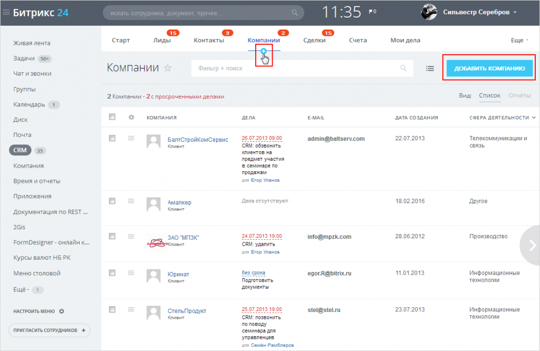Click Настроить меню in the sidebar

click(x=34, y=311)
